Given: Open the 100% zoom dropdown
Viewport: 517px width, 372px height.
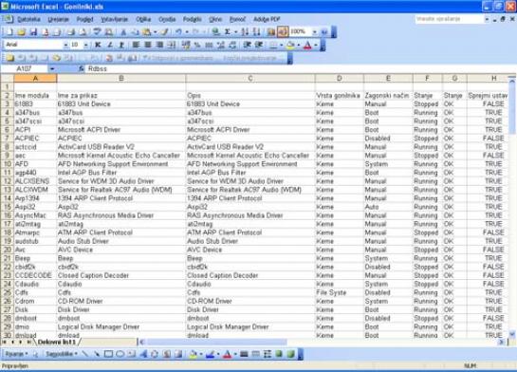Looking at the screenshot, I should click(x=315, y=32).
